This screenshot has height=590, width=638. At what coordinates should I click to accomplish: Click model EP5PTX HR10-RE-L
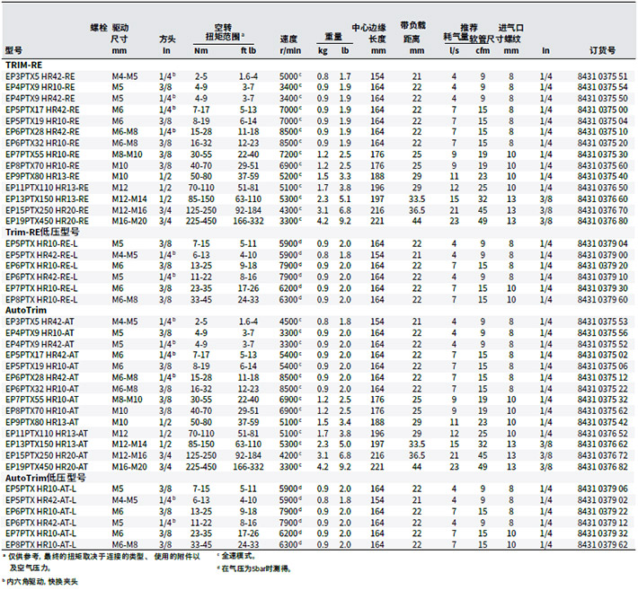tap(41, 243)
